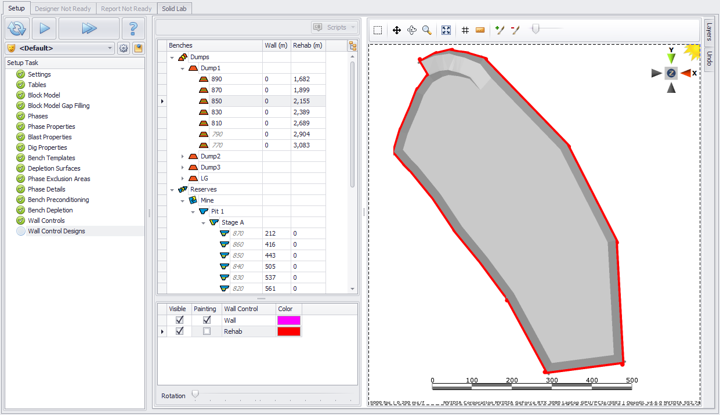Open the <Default> scenario dropdown
Image resolution: width=720 pixels, height=415 pixels.
110,49
